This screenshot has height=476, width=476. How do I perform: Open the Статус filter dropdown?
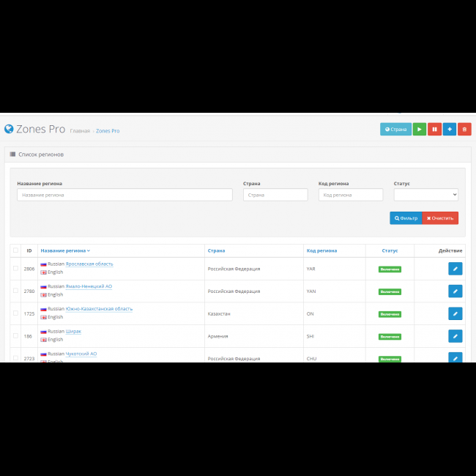[425, 195]
